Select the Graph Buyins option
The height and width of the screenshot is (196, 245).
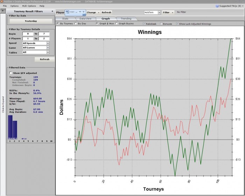click(x=117, y=23)
